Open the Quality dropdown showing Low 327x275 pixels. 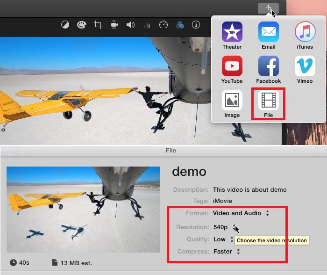pos(223,239)
